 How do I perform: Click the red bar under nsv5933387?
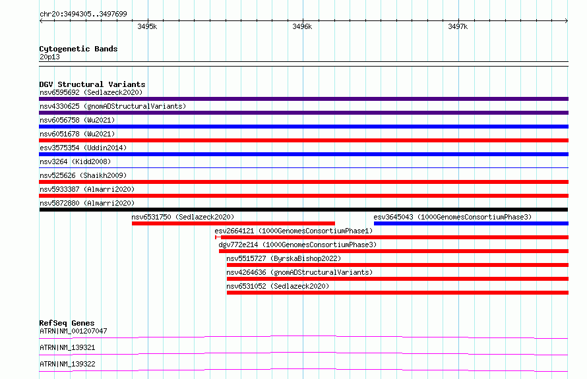303,196
